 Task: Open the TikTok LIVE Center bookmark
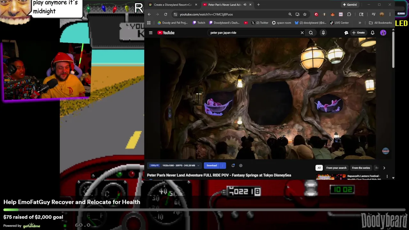[x=339, y=23]
